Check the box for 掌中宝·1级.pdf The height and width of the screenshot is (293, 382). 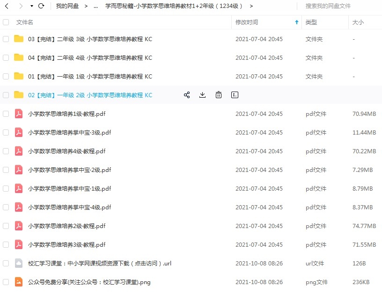(6, 189)
